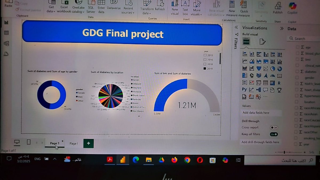320x180 pixels.
Task: Open Model view in left sidebar
Action: (x=6, y=43)
